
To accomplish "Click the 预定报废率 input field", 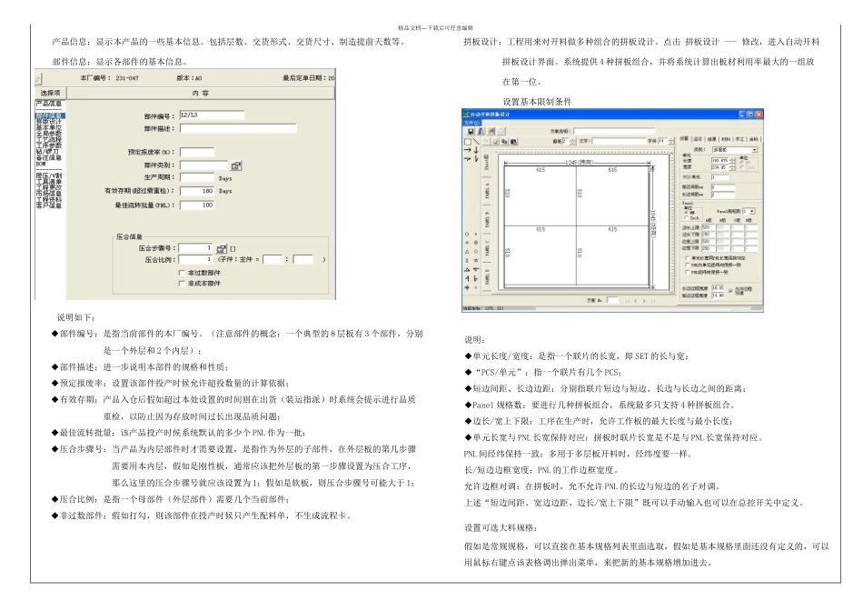I will pyautogui.click(x=197, y=152).
